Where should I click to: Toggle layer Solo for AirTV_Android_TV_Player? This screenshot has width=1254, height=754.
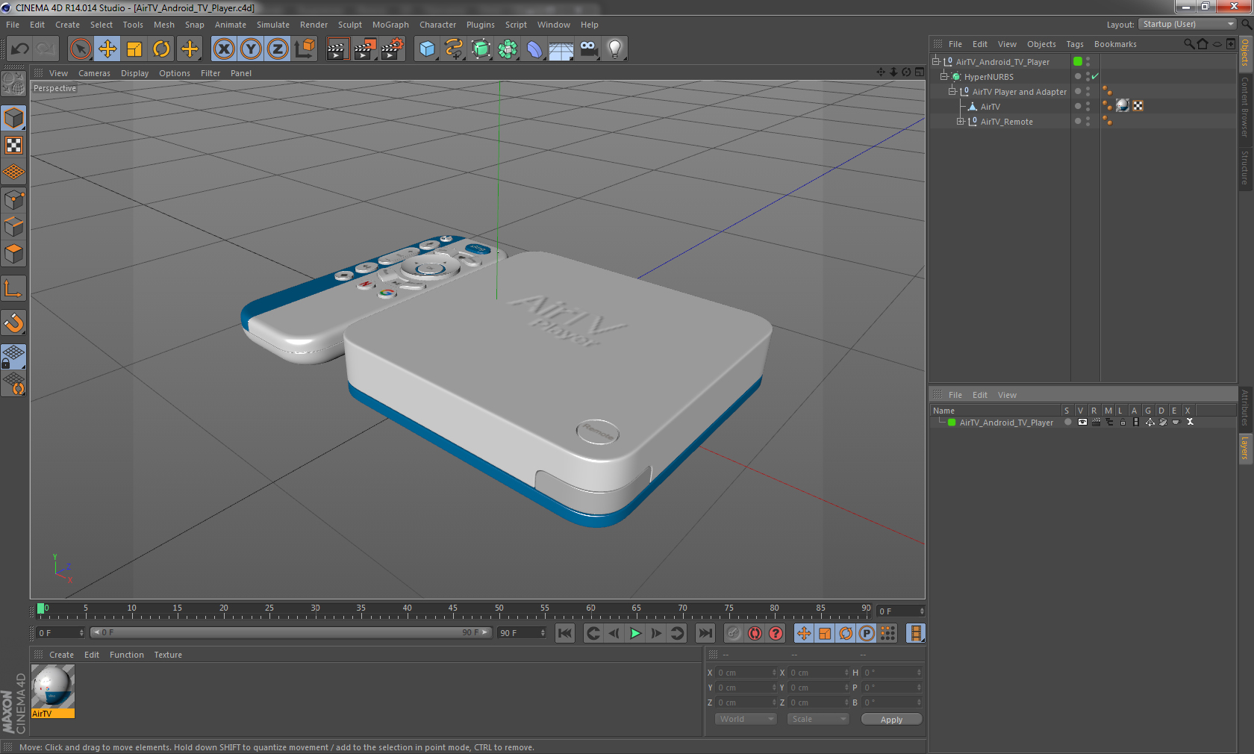click(x=1068, y=423)
